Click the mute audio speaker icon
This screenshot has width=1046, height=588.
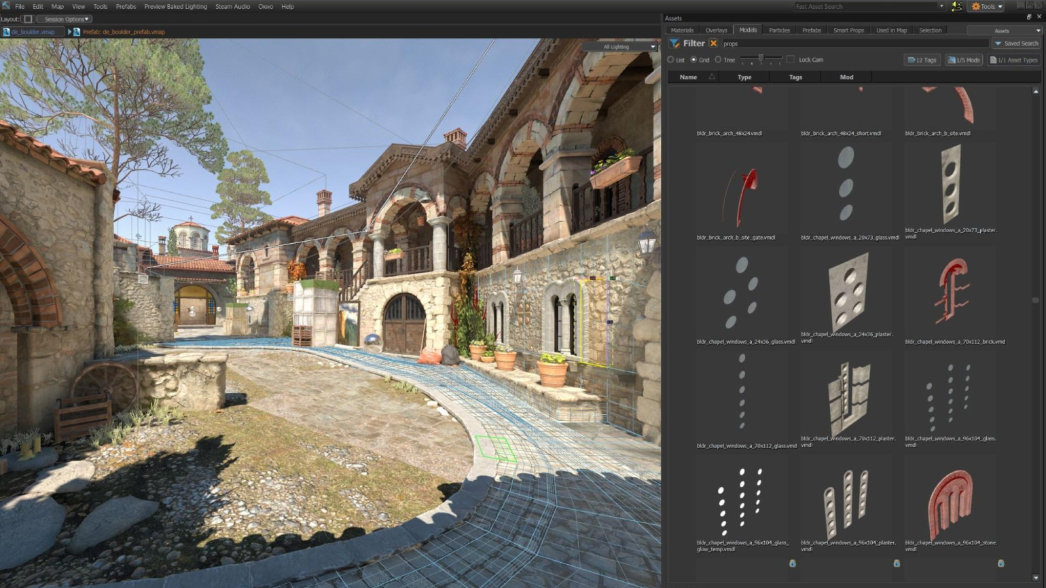tap(956, 6)
